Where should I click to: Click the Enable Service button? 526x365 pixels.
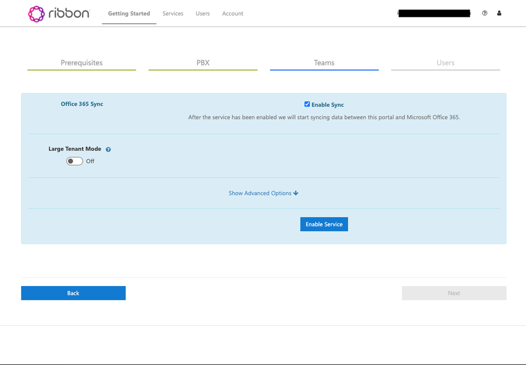324,224
